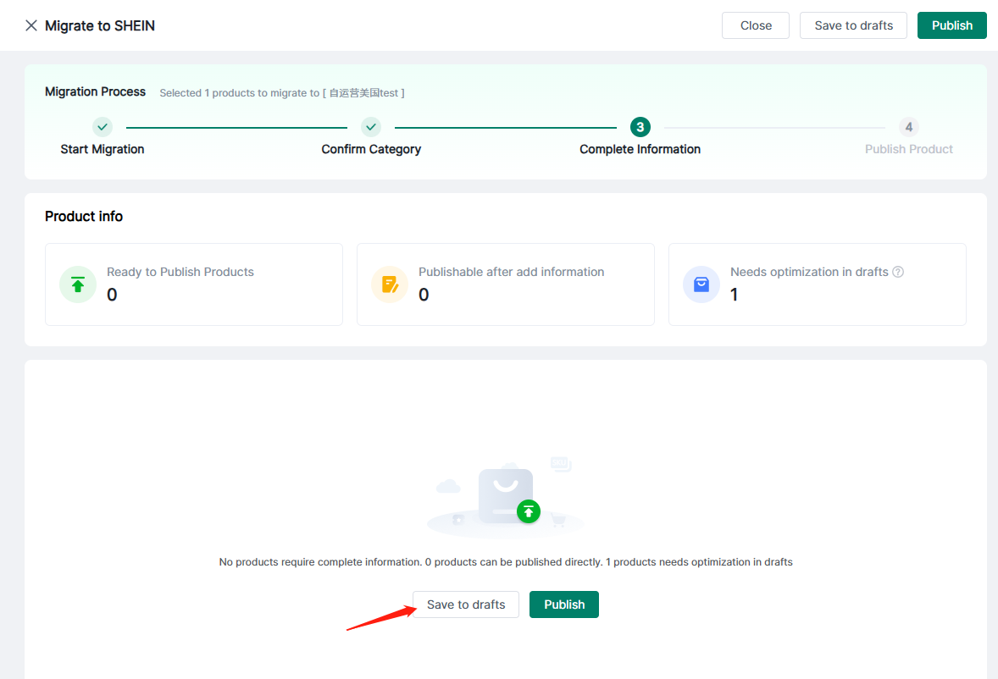998x679 pixels.
Task: Select the Start Migration step label
Action: pyautogui.click(x=103, y=149)
